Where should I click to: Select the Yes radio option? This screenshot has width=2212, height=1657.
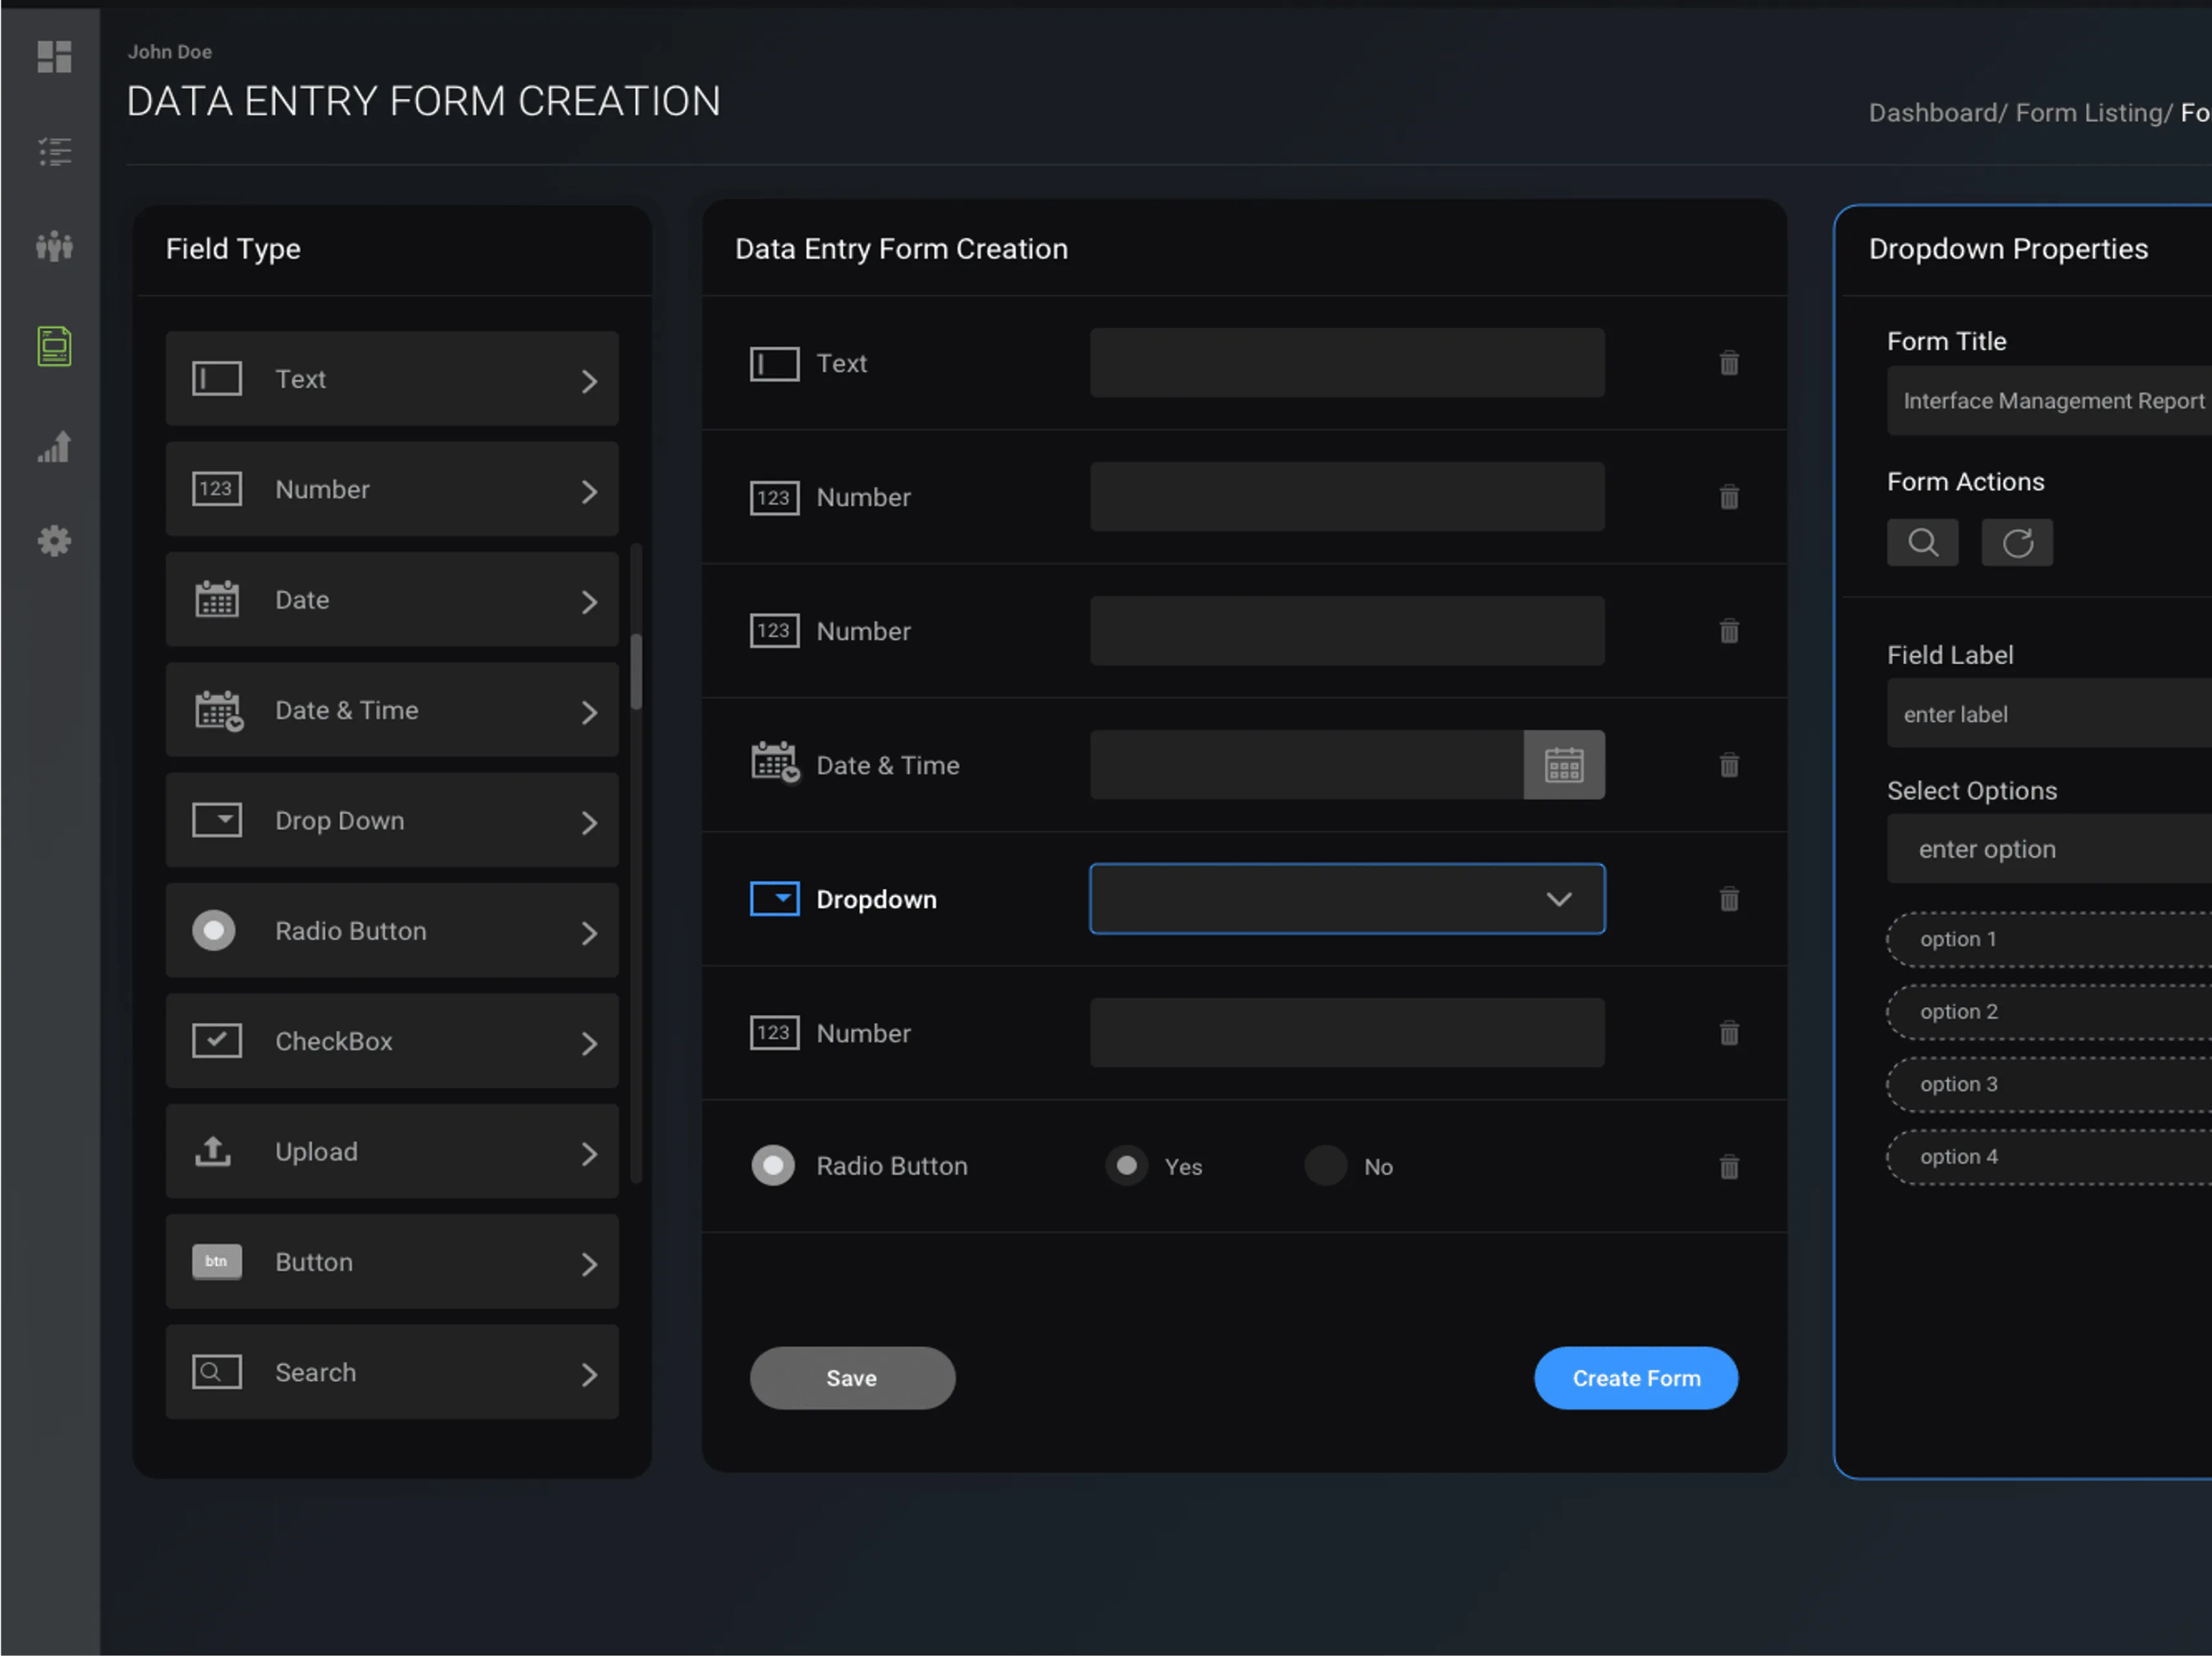pos(1126,1165)
